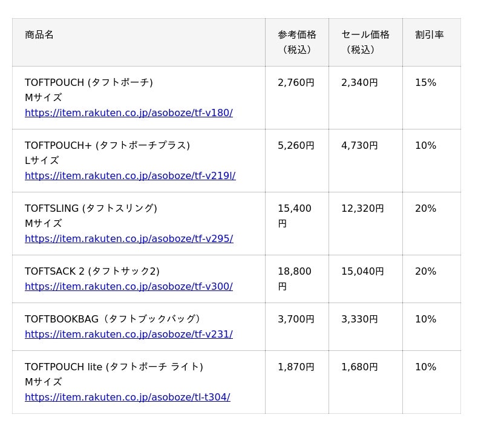Click the 参考価格 column header

(x=297, y=42)
